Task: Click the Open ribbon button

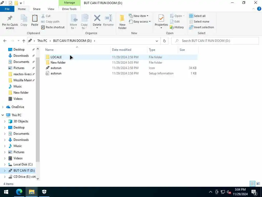Action: tap(177, 16)
